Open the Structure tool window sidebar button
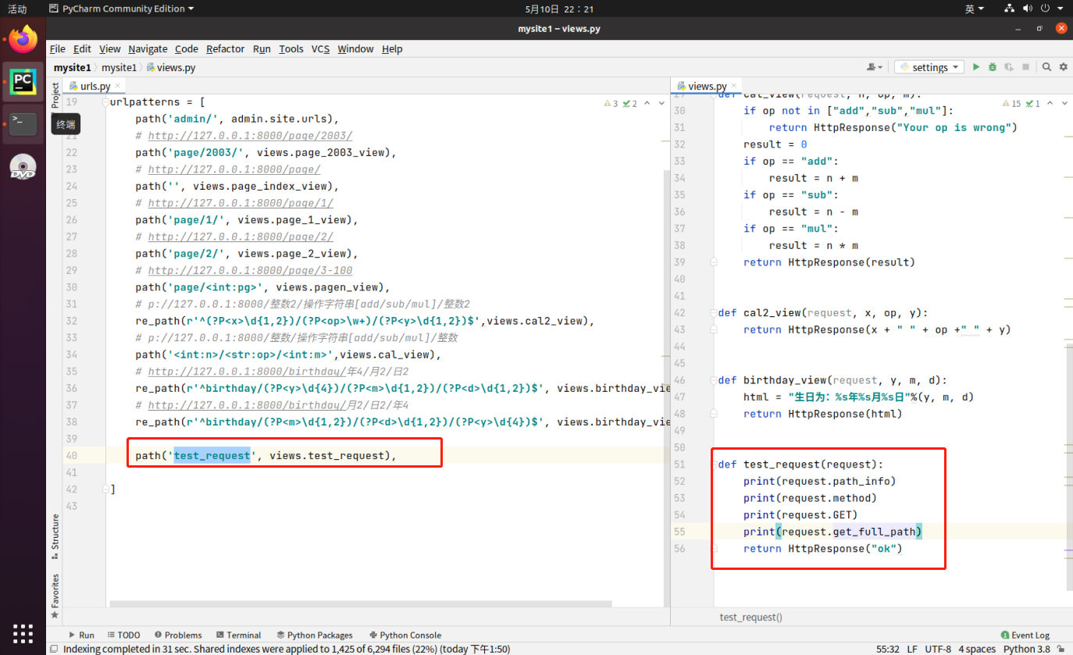The width and height of the screenshot is (1073, 655). point(55,536)
